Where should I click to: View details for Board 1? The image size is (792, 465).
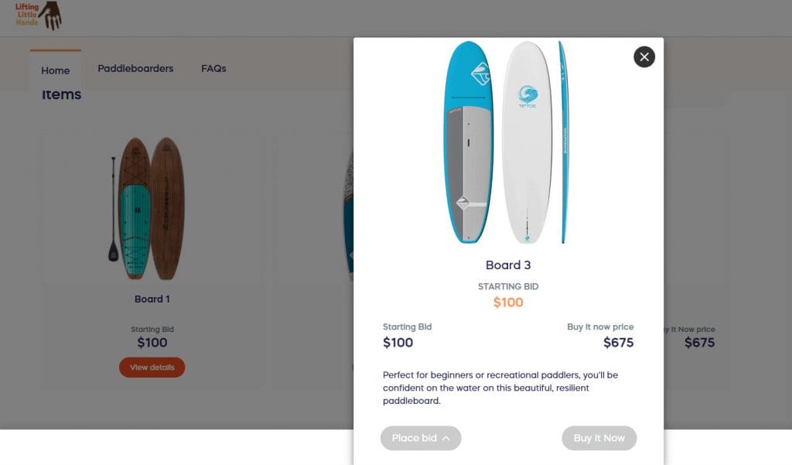pyautogui.click(x=152, y=368)
